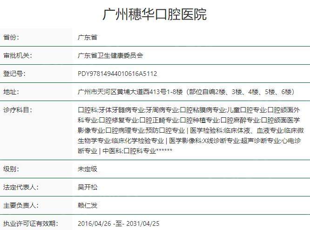Click the 法定代表人 label
The image size is (310, 230).
point(21,187)
